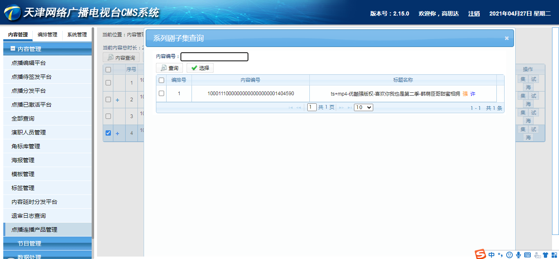The image size is (559, 259).
Task: Focus the 内容编号 search input field
Action: click(214, 57)
